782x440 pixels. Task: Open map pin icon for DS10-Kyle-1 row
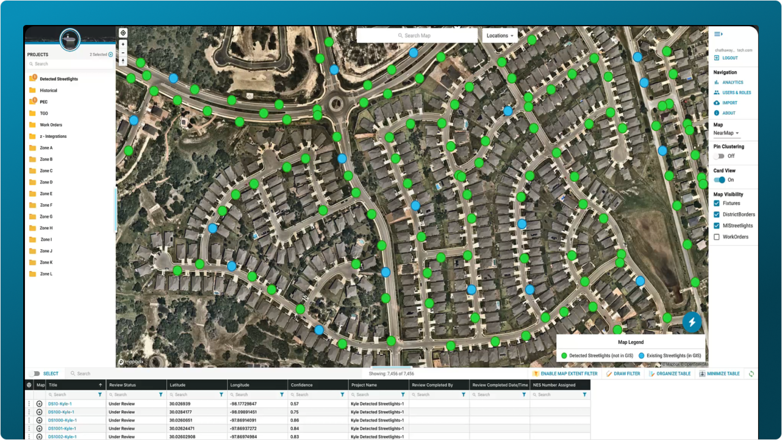(40, 403)
